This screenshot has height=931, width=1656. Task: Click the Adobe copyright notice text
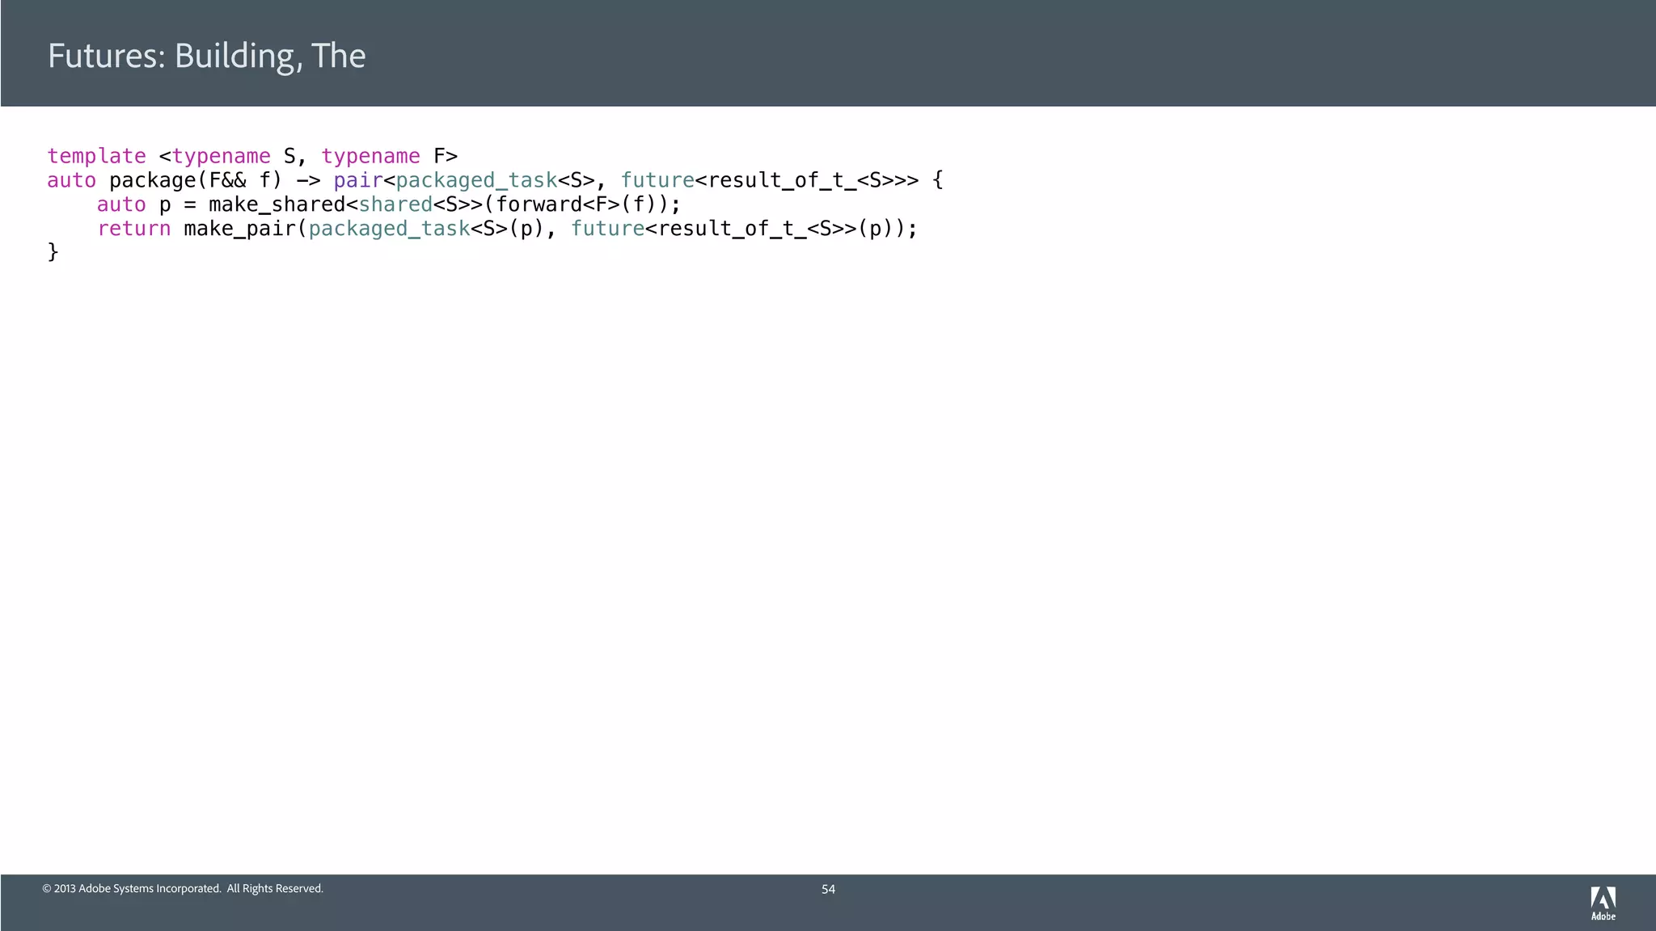click(x=183, y=889)
